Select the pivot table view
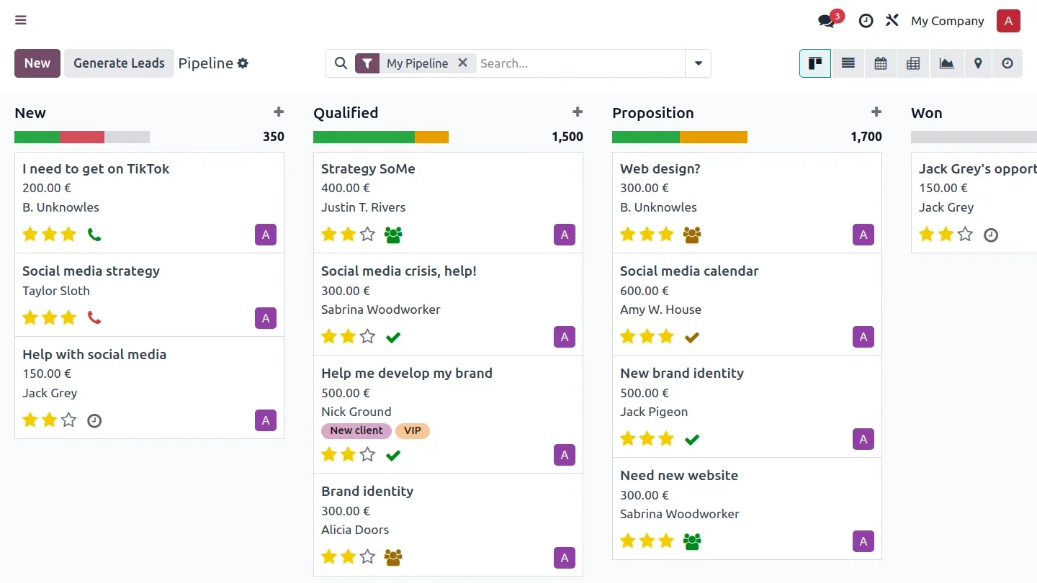Screen dimensions: 1037x583 coord(913,63)
